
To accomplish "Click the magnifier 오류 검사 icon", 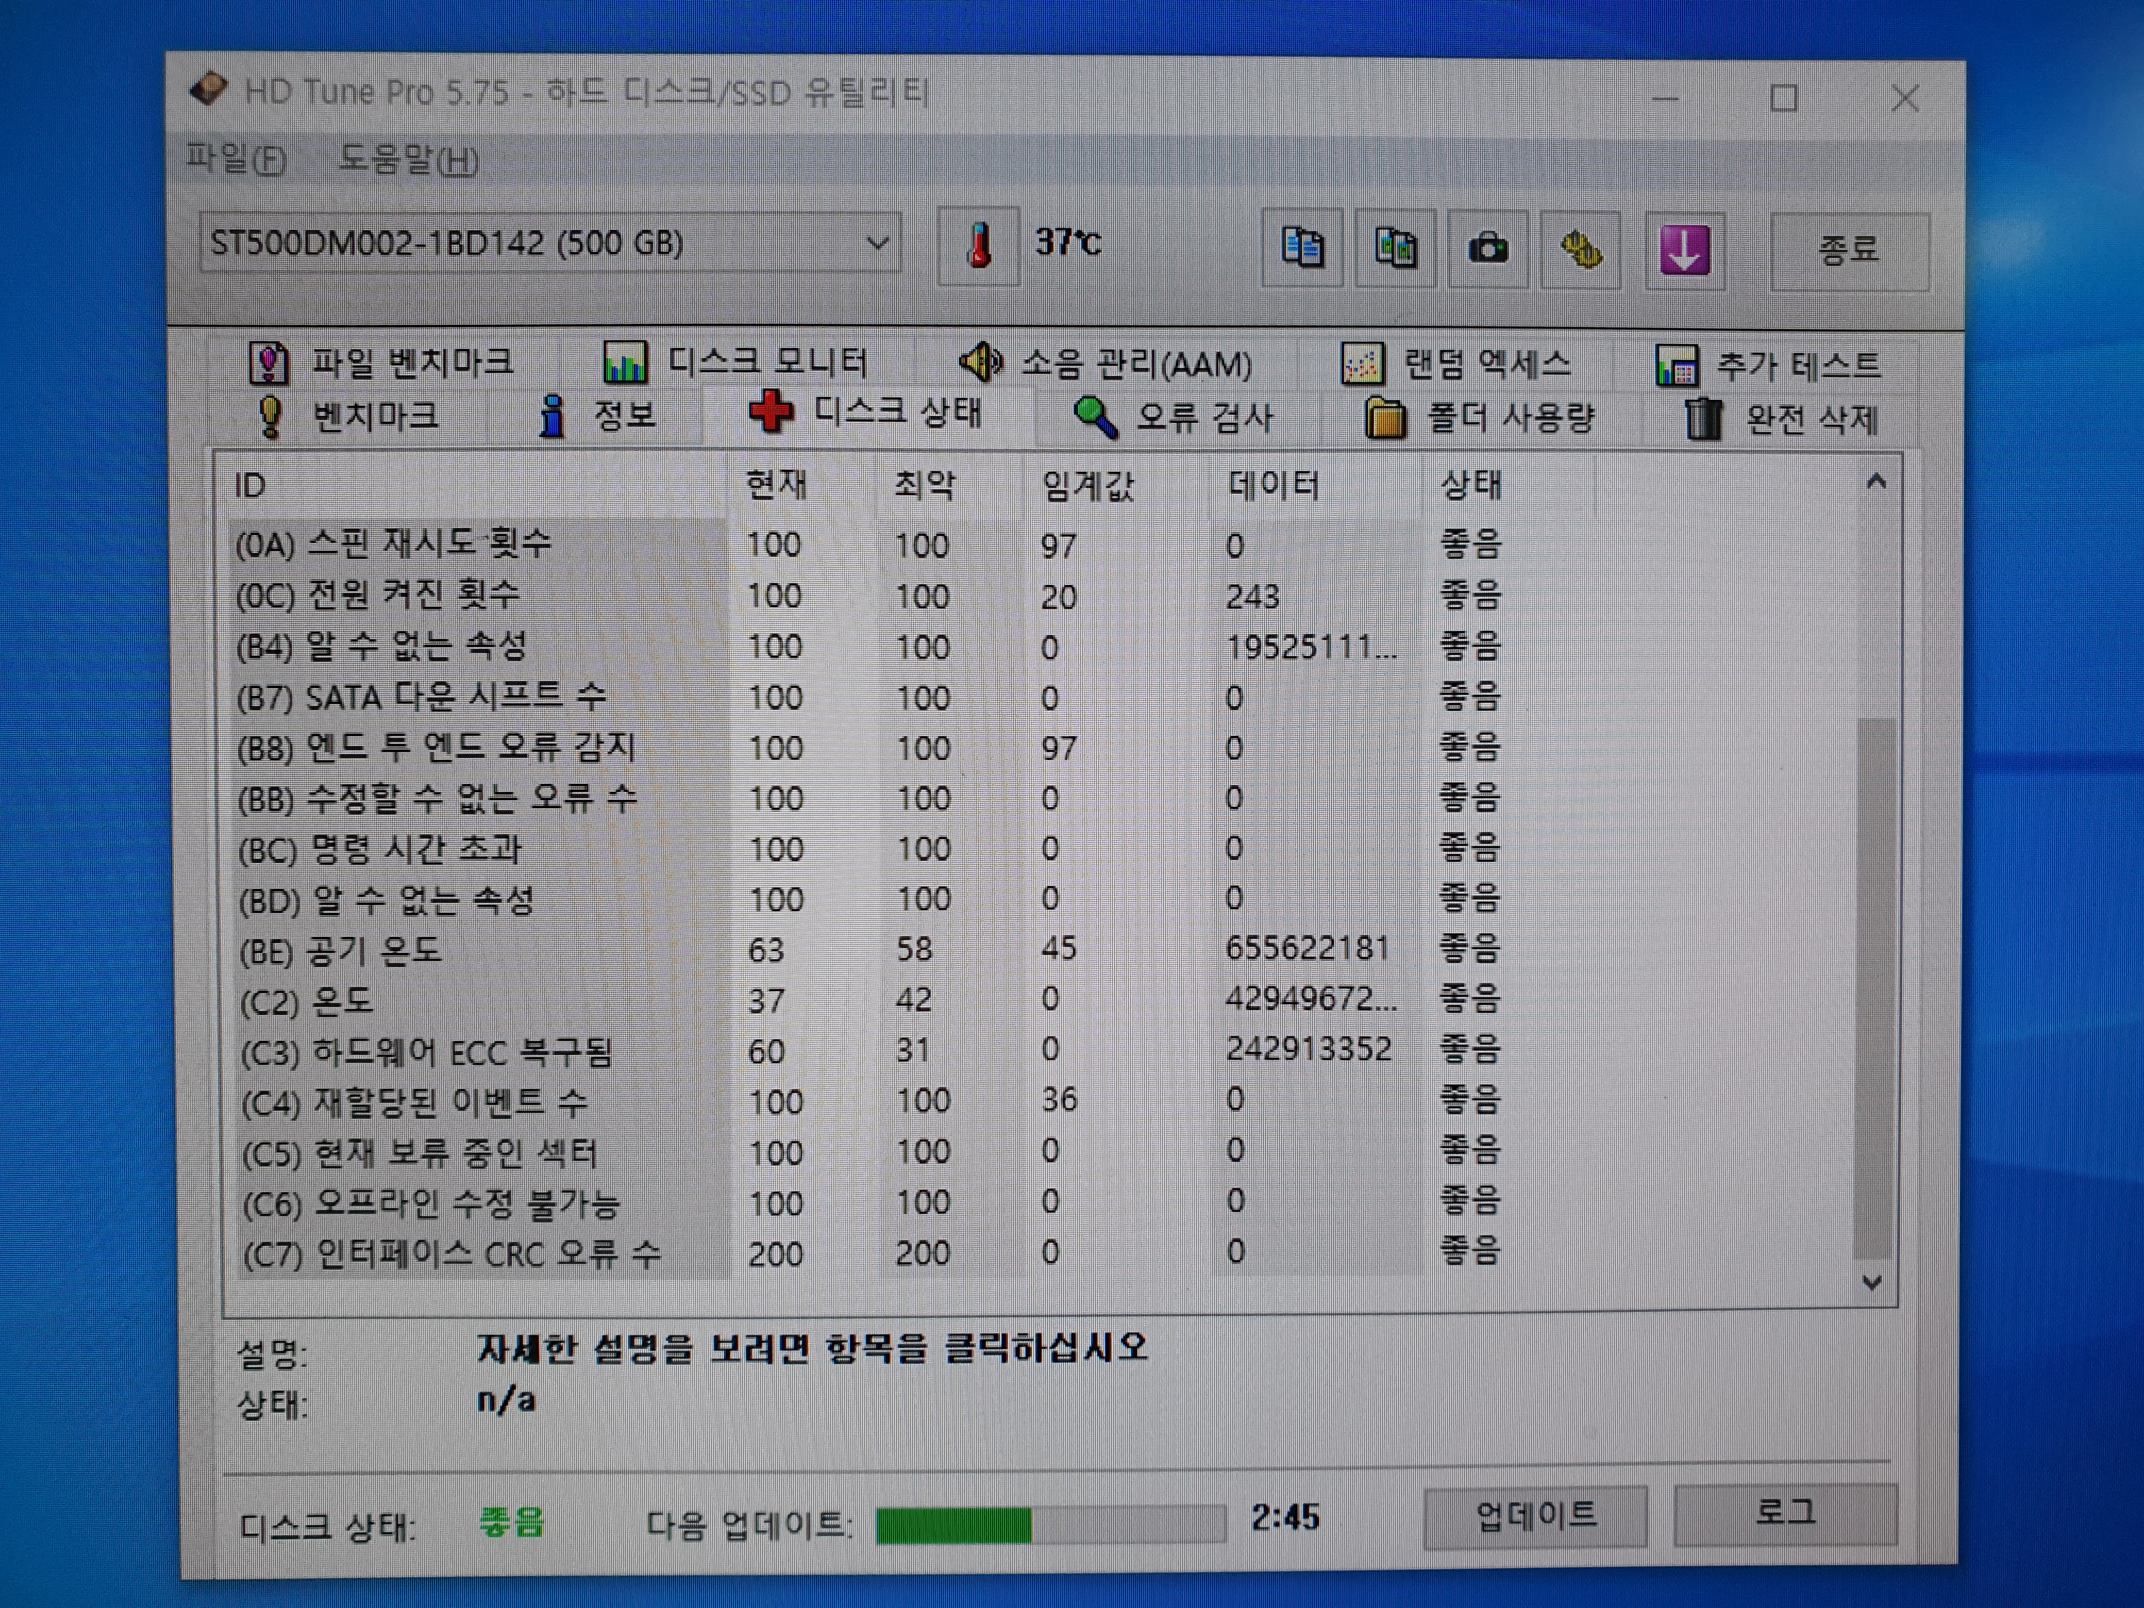I will point(1095,417).
